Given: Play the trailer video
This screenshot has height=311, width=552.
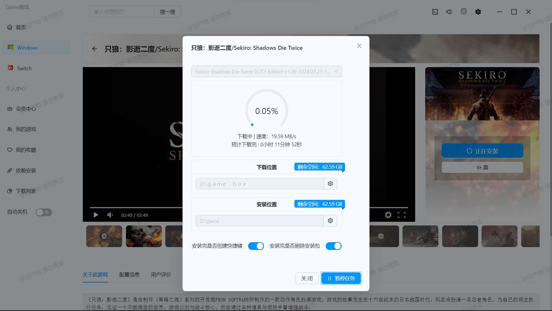Looking at the screenshot, I should (96, 215).
